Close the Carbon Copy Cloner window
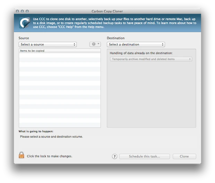 point(17,11)
